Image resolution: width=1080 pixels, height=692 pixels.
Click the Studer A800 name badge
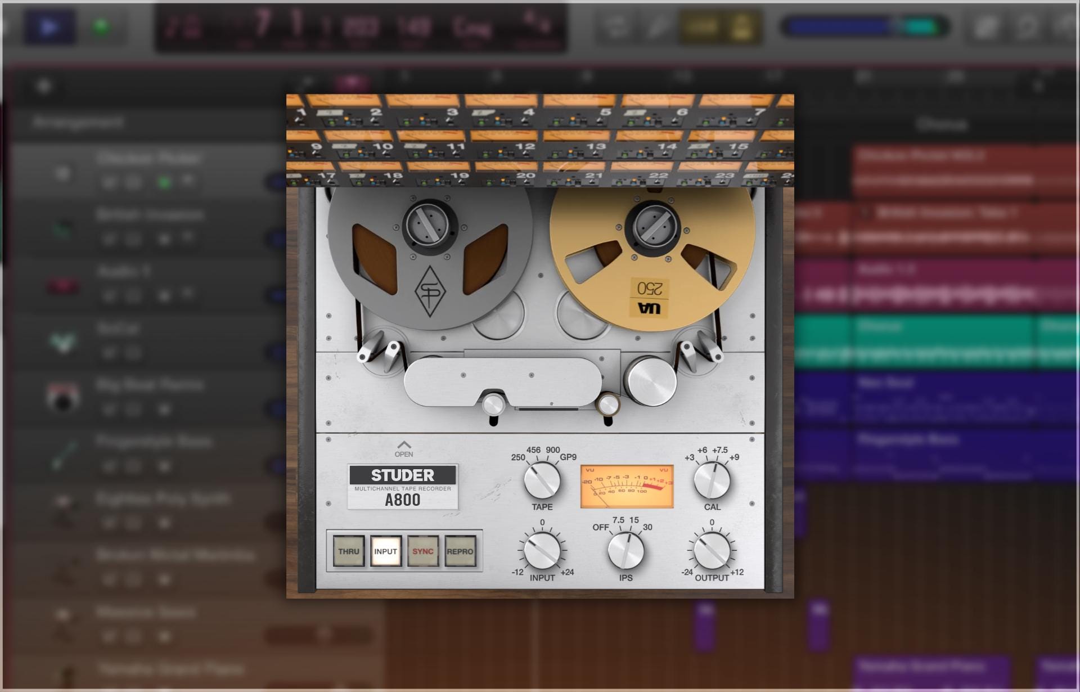pos(403,487)
